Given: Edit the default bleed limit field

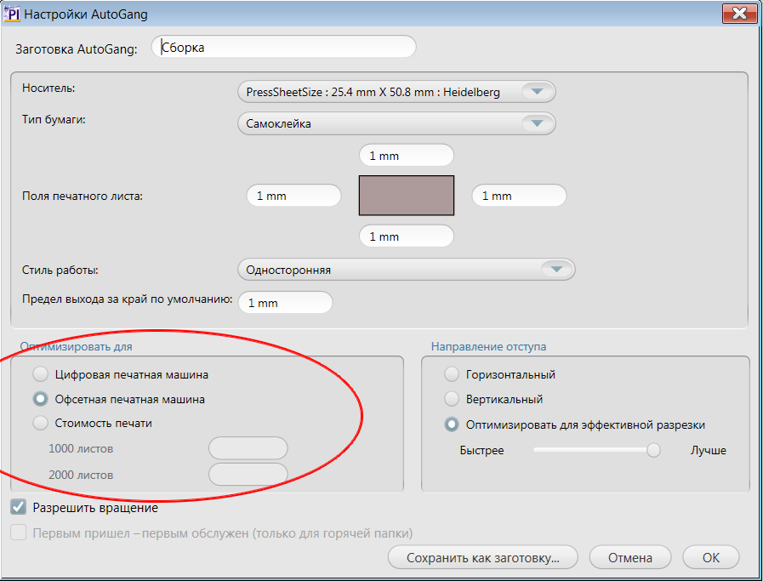Looking at the screenshot, I should 285,303.
